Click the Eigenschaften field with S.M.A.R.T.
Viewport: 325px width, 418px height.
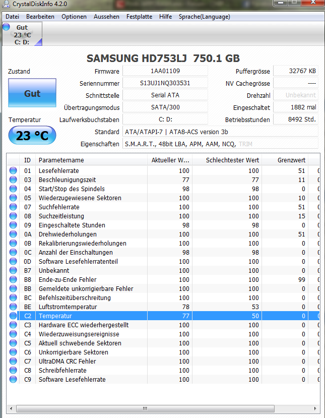(x=220, y=144)
